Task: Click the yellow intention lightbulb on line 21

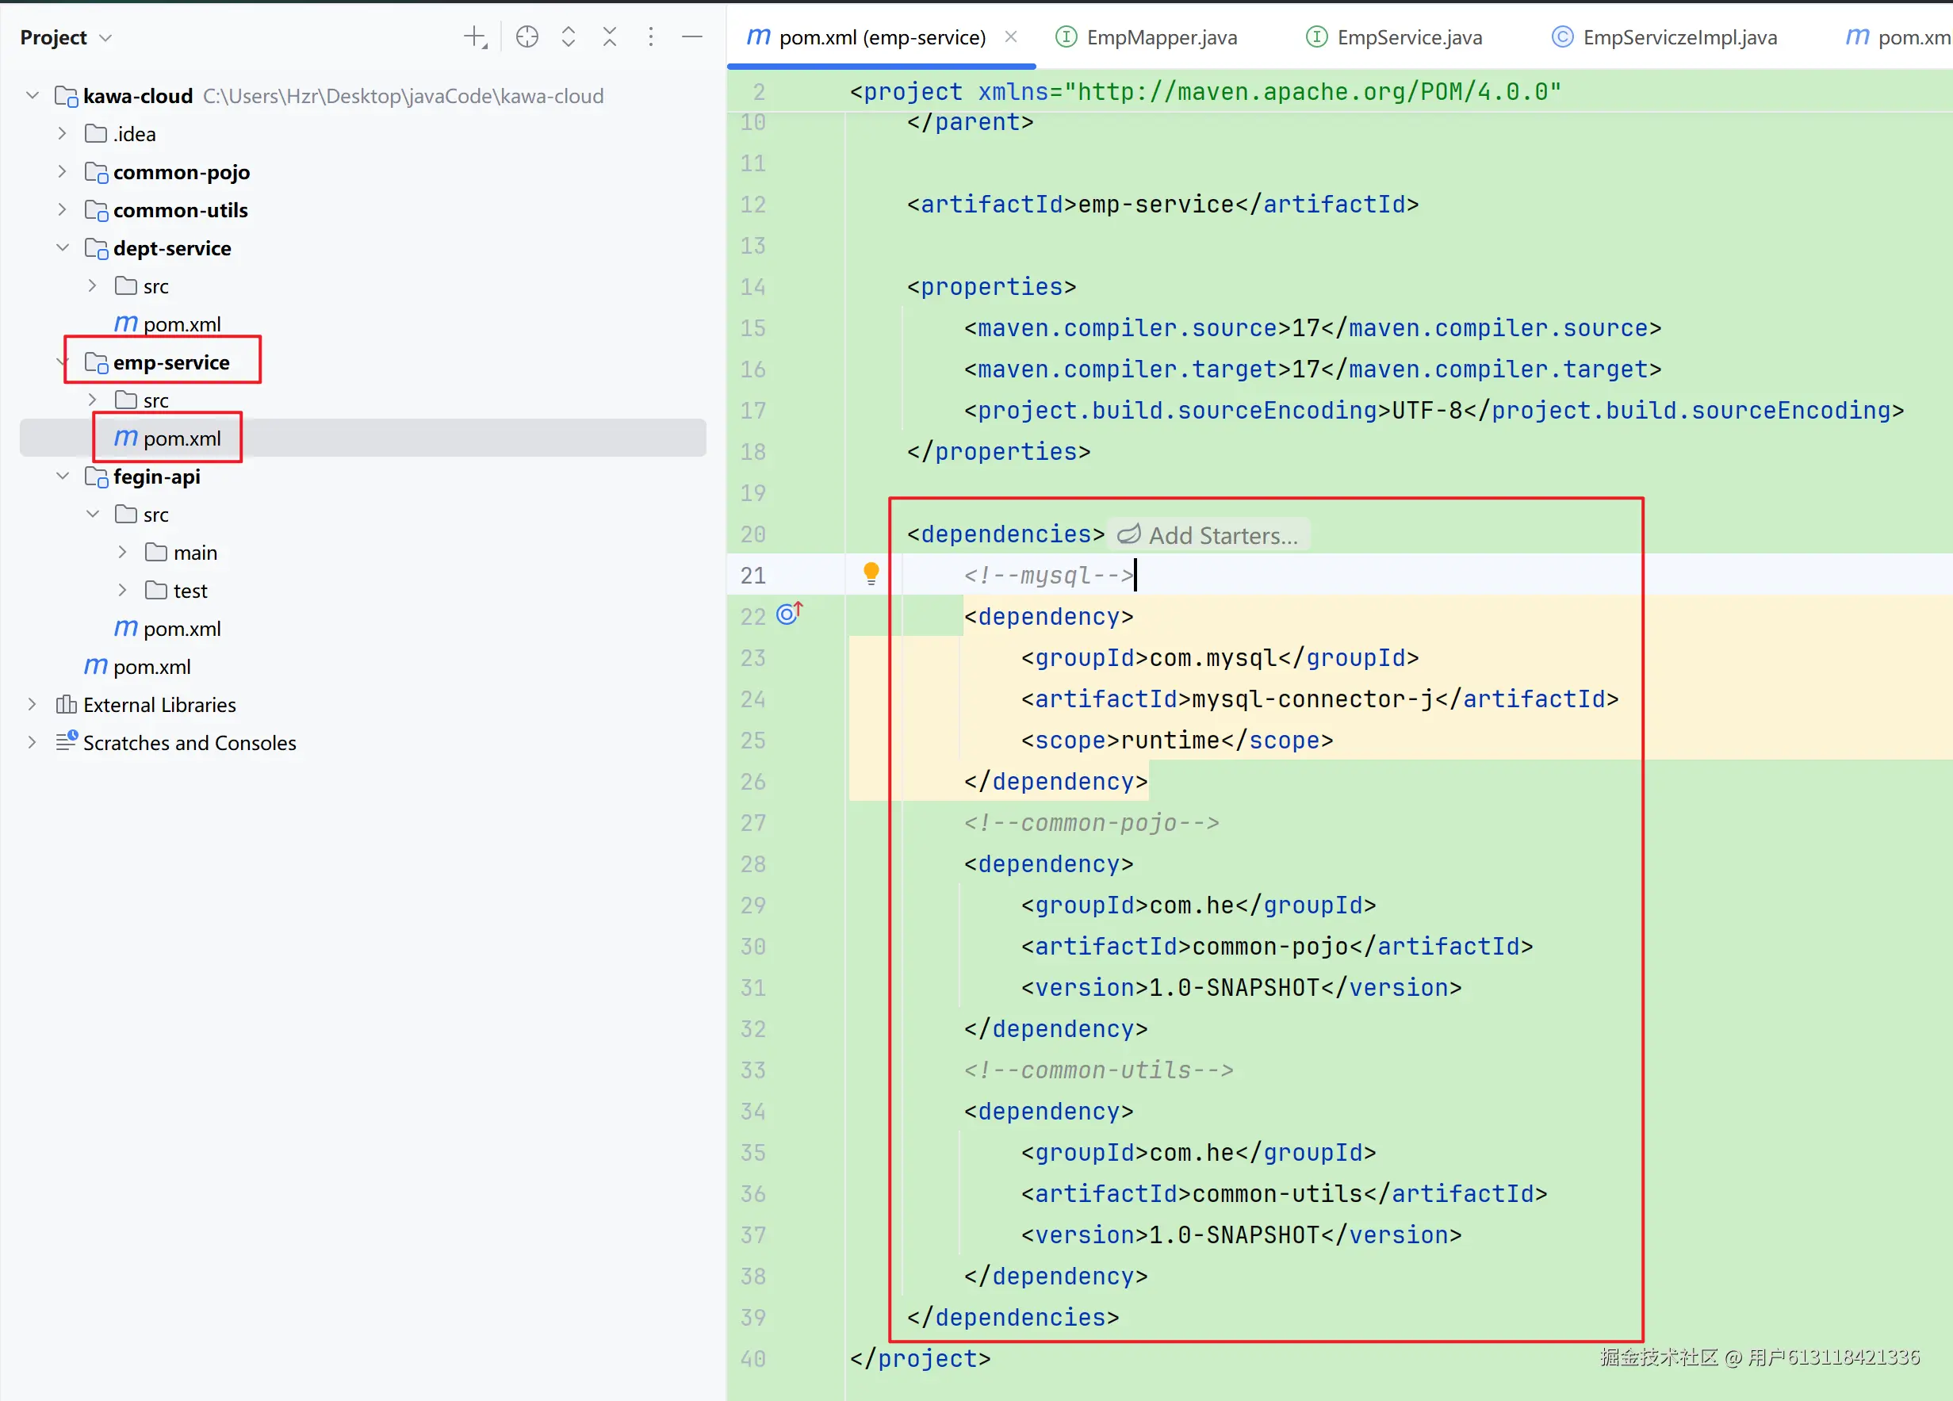Action: click(x=871, y=572)
